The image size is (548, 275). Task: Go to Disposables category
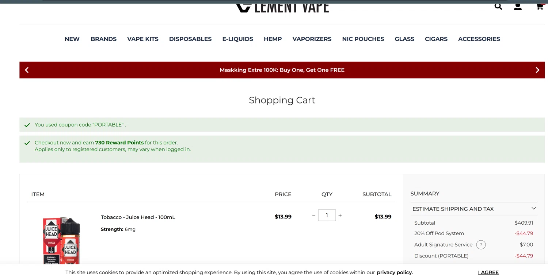(190, 39)
